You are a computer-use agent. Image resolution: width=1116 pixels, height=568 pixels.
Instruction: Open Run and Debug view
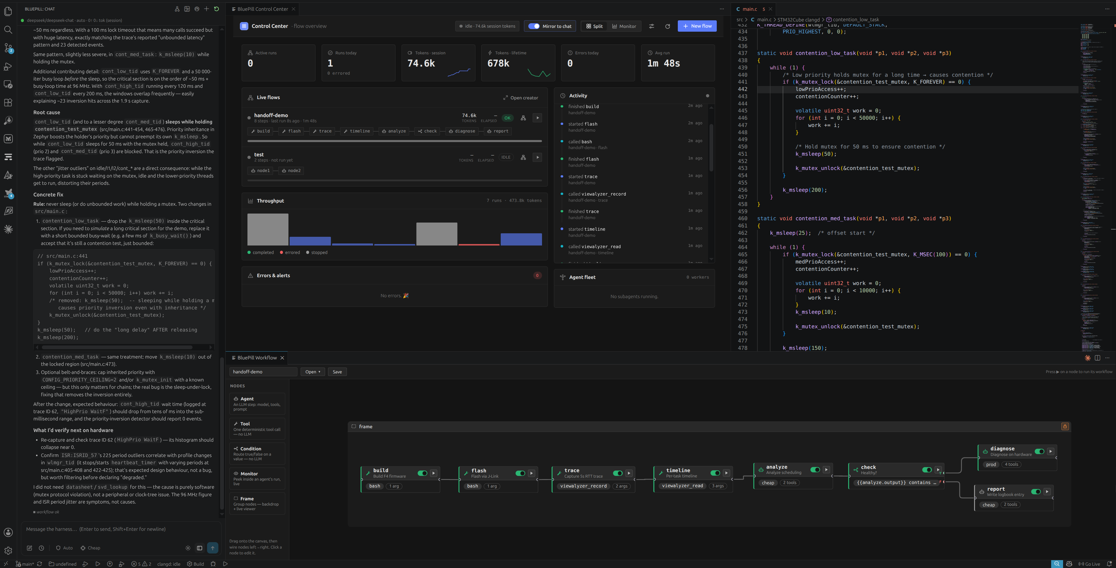tap(8, 66)
